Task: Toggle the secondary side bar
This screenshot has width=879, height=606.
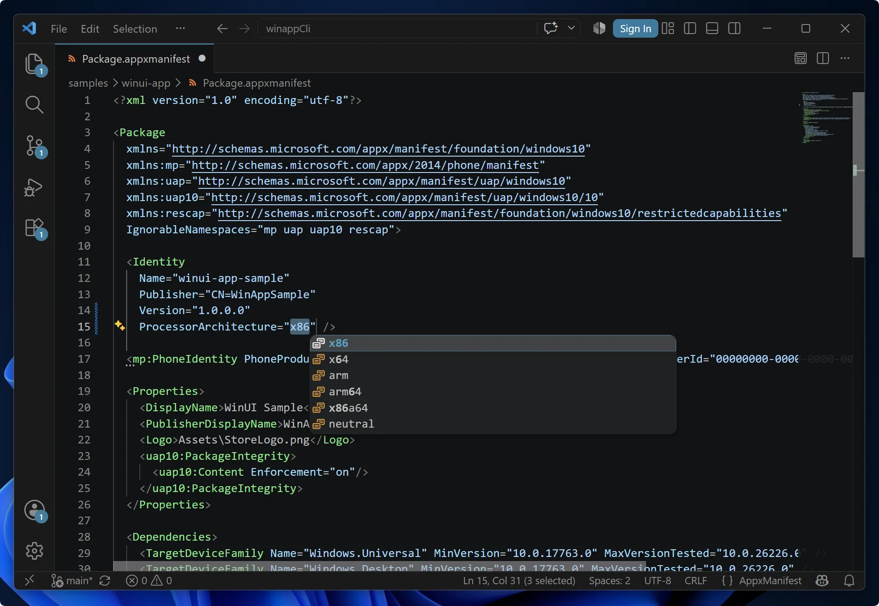Action: 734,29
